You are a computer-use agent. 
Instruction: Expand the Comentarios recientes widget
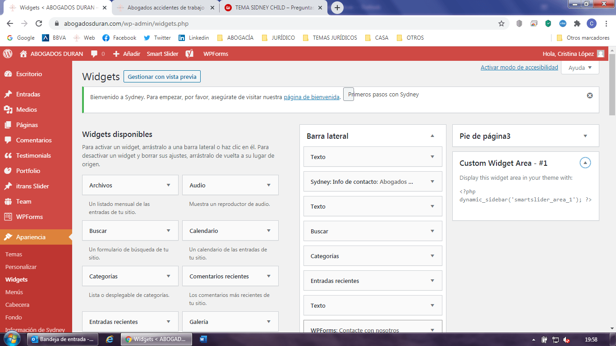point(269,276)
